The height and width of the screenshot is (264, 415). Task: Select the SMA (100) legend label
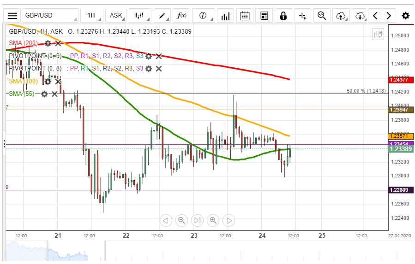pos(23,81)
